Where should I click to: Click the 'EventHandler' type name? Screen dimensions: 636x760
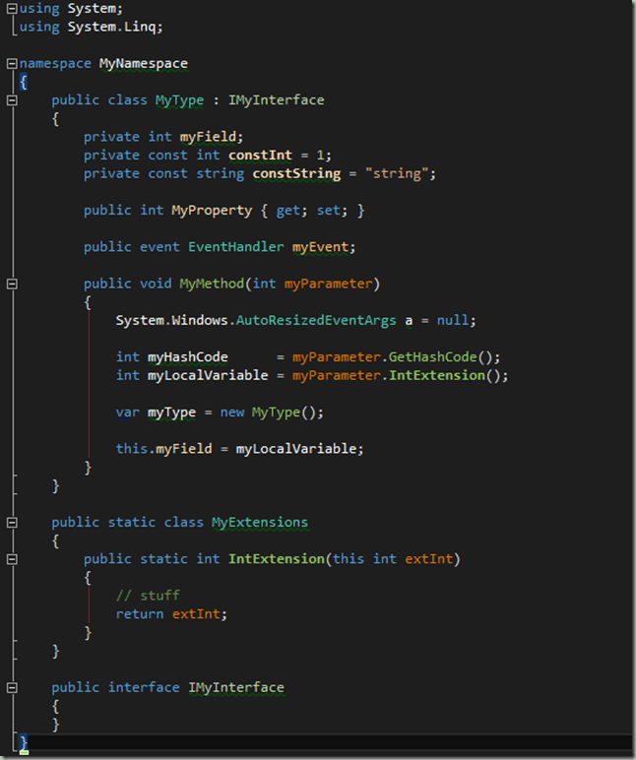point(236,247)
